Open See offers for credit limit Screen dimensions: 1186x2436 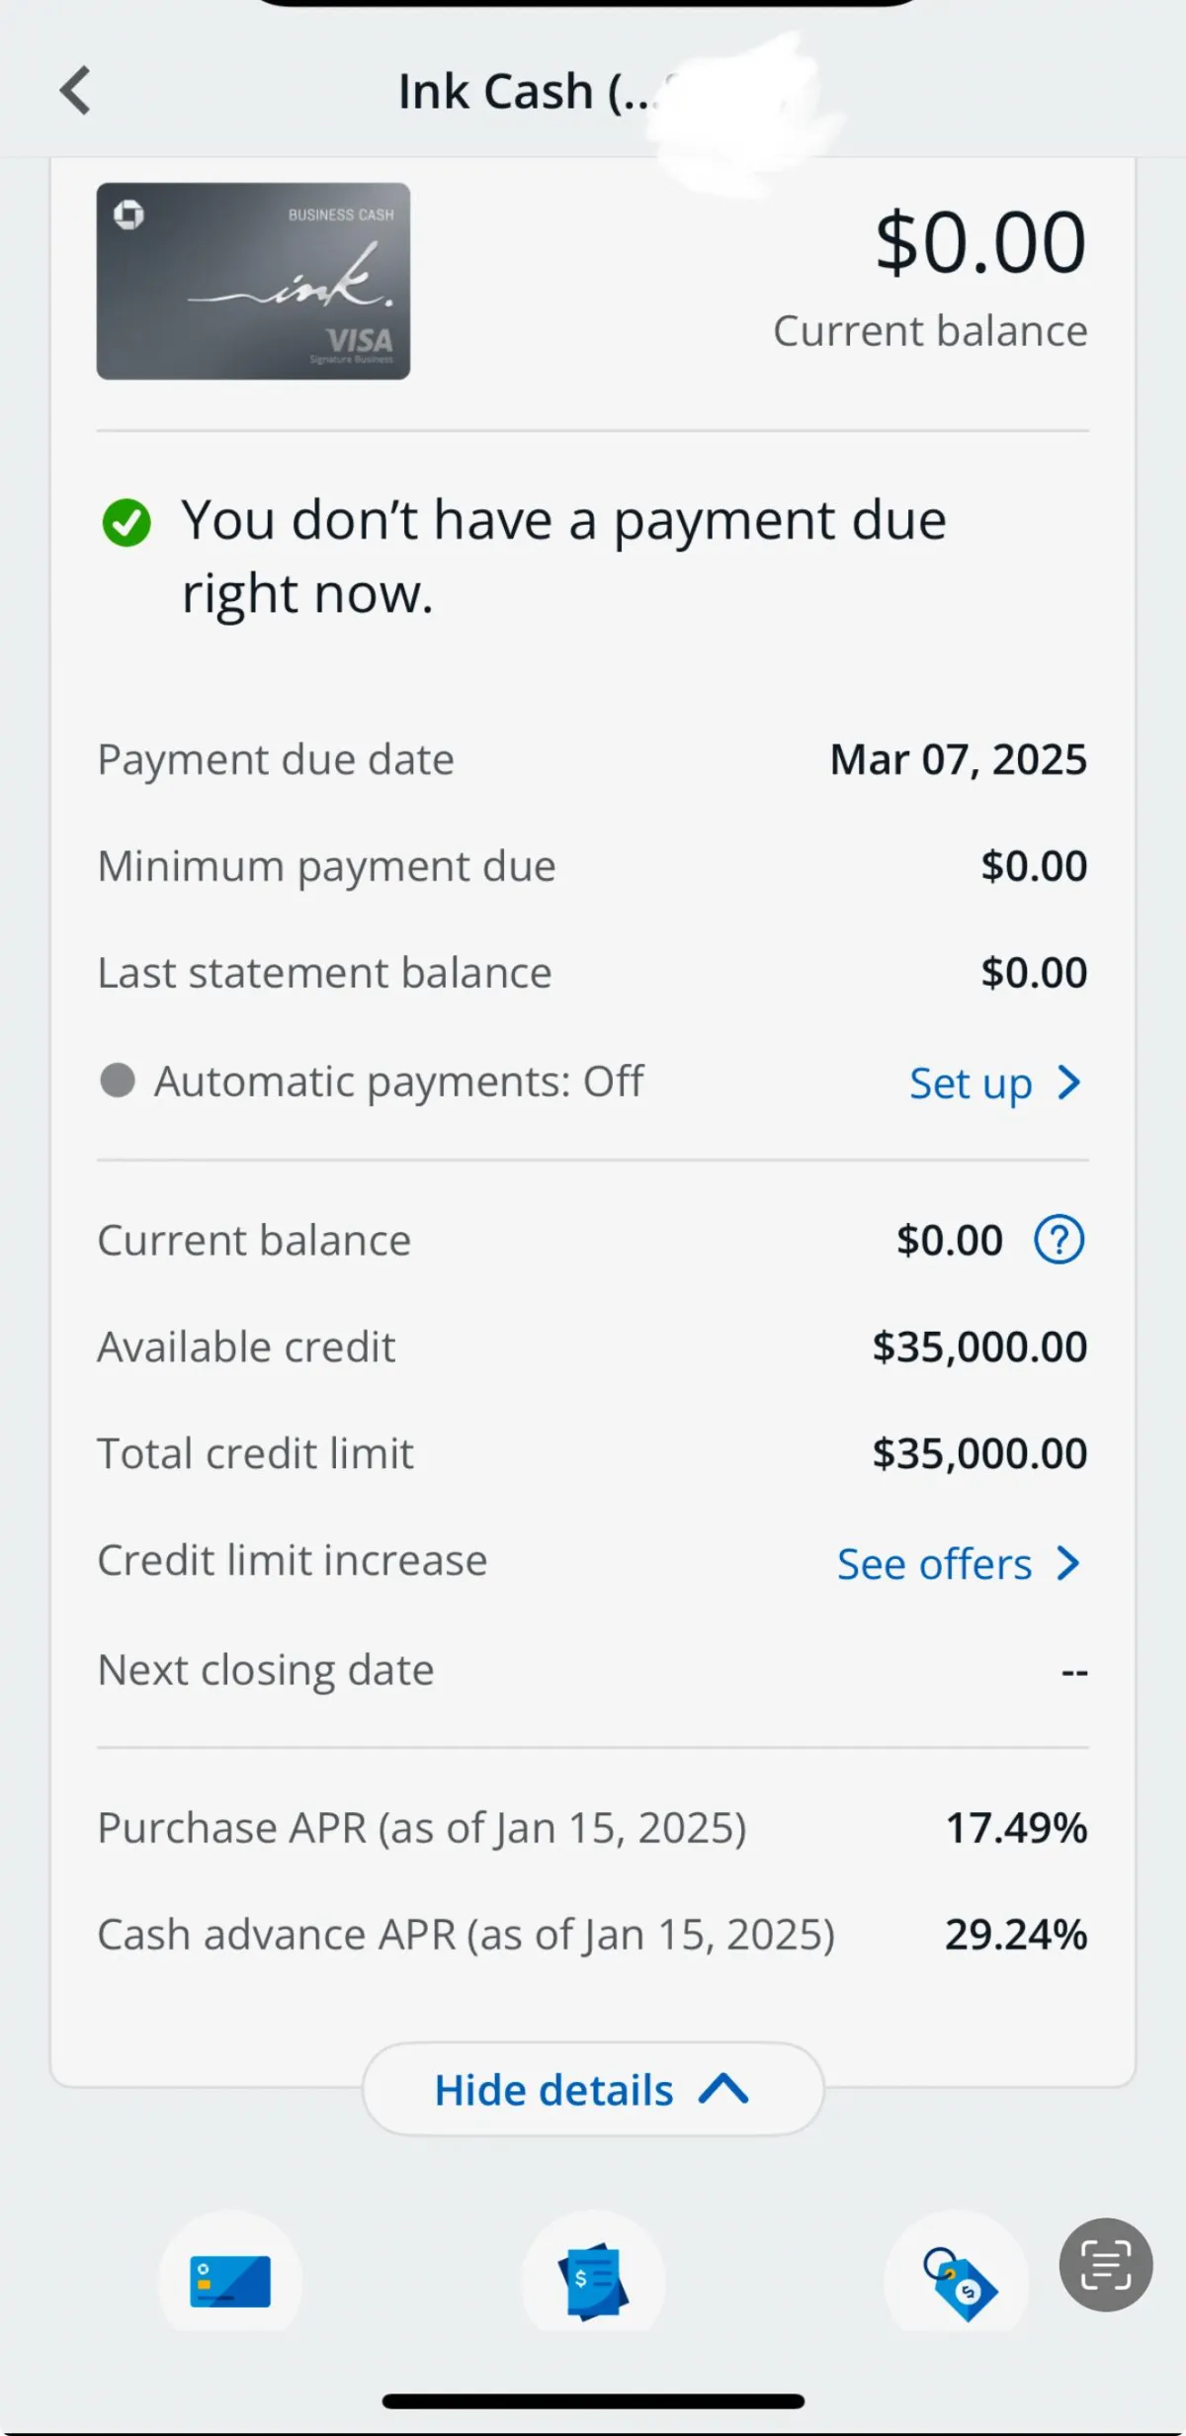coord(934,1564)
